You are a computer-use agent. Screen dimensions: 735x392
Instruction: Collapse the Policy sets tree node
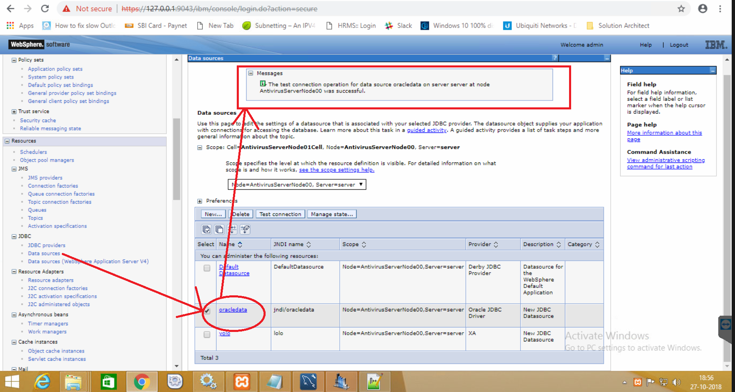14,60
